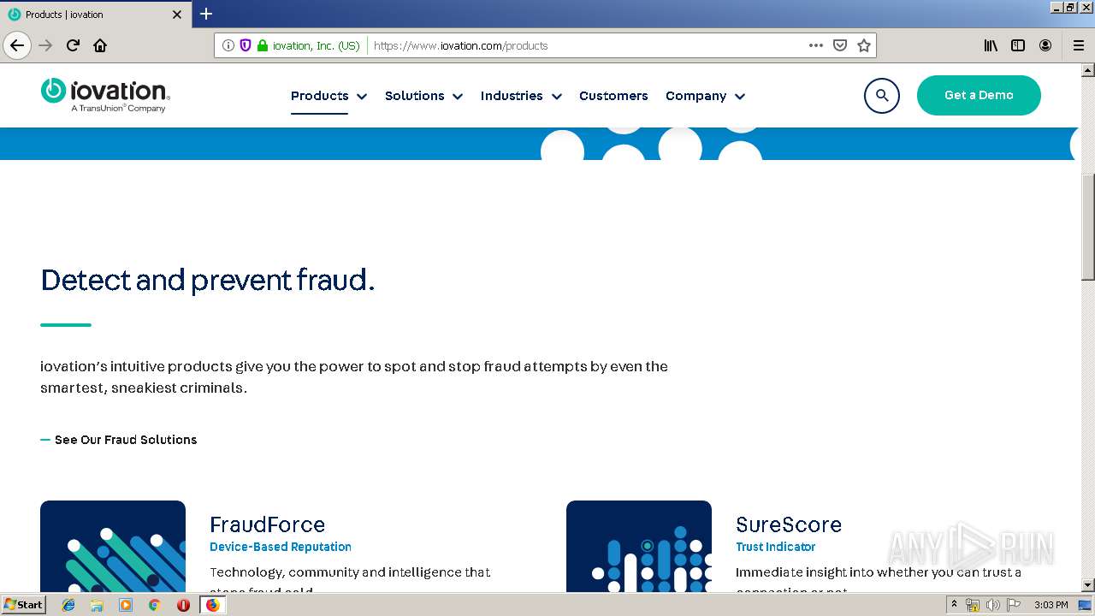Open the network tray icon
Screen dimensions: 1095x616
click(x=972, y=605)
